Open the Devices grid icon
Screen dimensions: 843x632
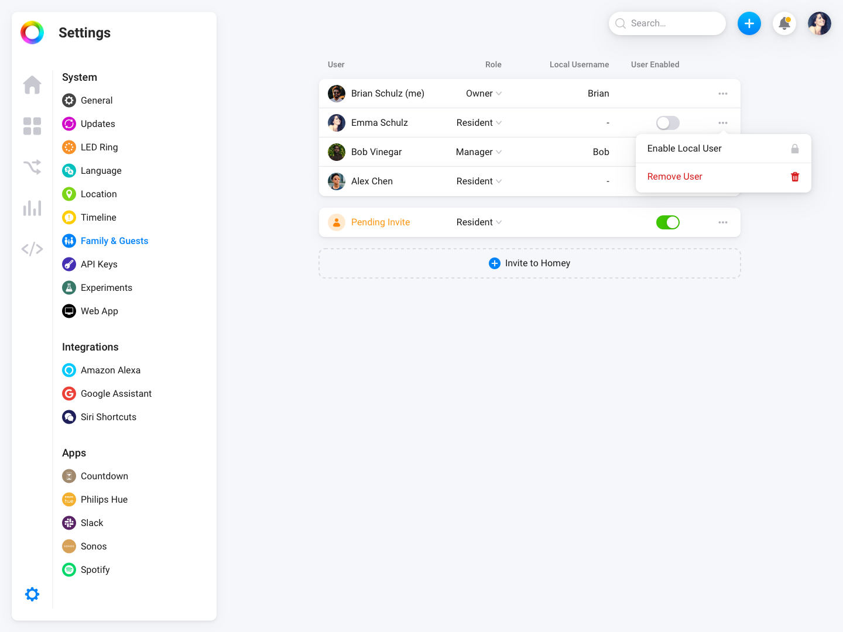point(32,126)
